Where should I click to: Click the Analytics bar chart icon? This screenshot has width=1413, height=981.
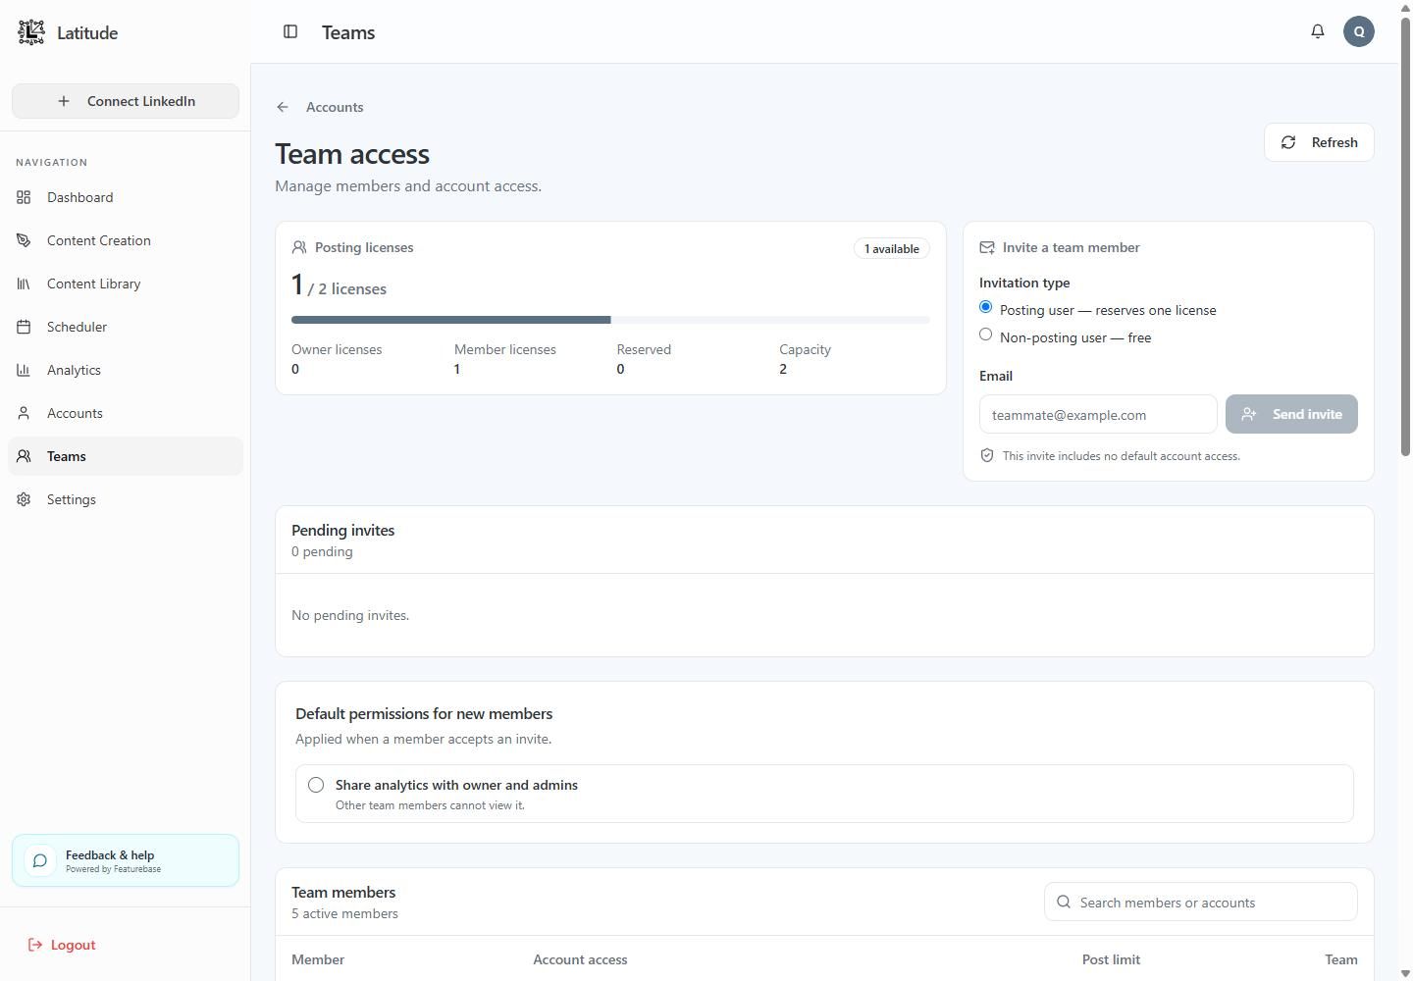[24, 370]
